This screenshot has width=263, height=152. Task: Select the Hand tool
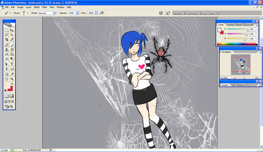click(x=6, y=79)
